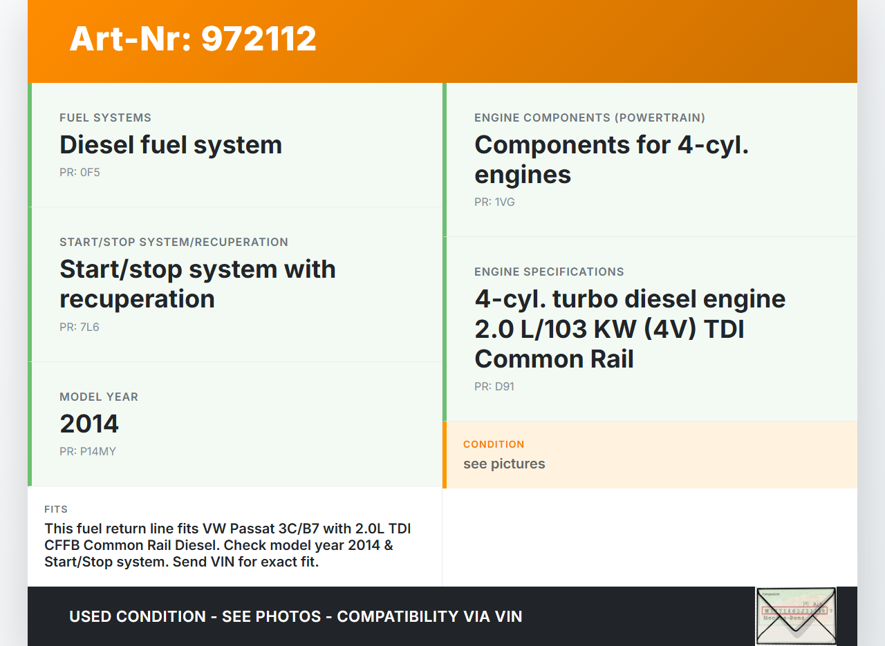The height and width of the screenshot is (646, 885).
Task: Click the FUEL SYSTEMS category label
Action: tap(105, 118)
